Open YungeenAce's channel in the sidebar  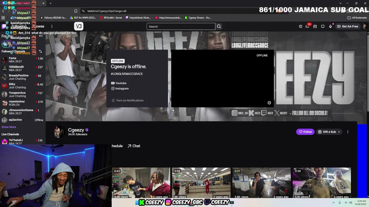pyautogui.click(x=22, y=94)
